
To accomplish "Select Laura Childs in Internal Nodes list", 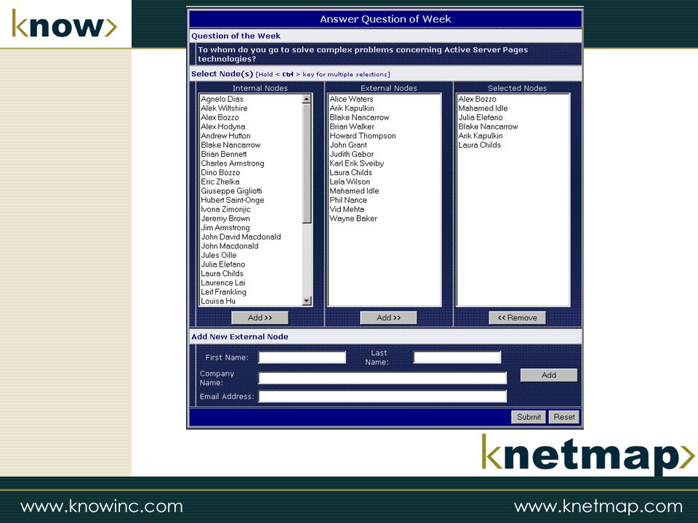I will (222, 274).
